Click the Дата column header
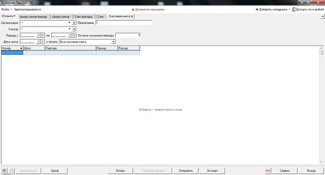 [x=34, y=48]
